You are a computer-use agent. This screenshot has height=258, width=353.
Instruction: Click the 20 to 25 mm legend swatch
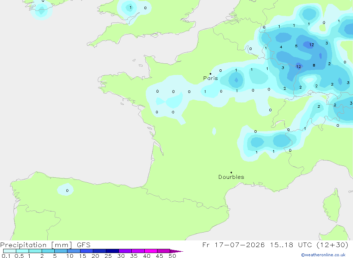coord(99,251)
